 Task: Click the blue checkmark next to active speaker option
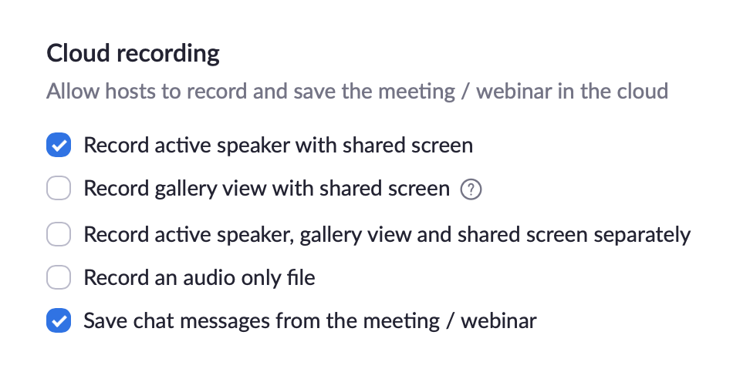coord(59,145)
